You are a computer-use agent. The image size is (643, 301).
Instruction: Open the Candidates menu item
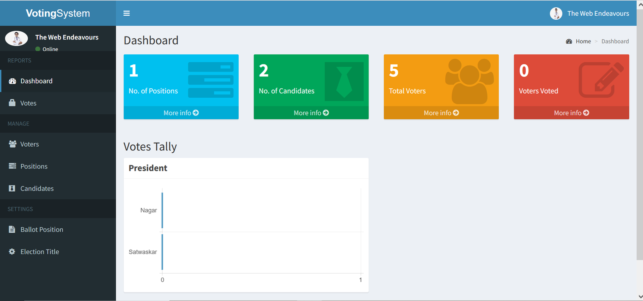[x=37, y=188]
